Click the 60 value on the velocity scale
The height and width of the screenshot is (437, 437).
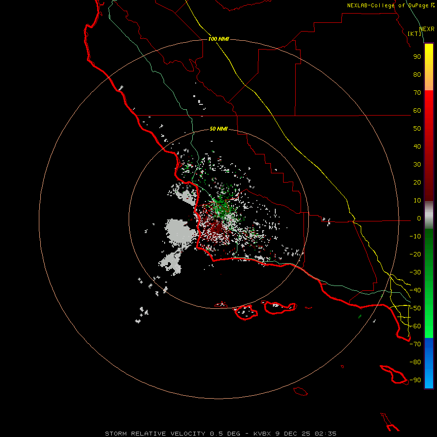pyautogui.click(x=417, y=111)
